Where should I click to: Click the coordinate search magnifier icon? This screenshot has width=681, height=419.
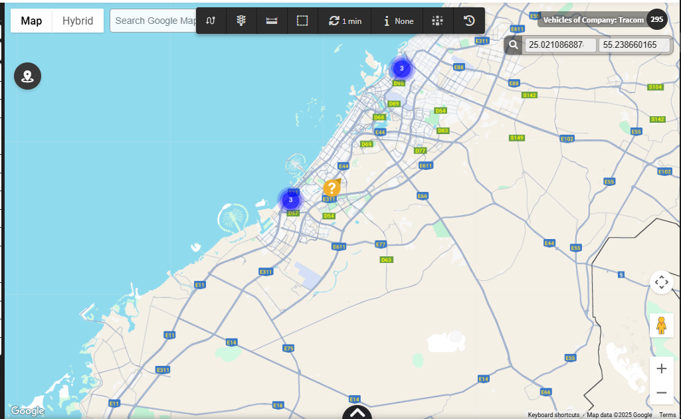[513, 45]
